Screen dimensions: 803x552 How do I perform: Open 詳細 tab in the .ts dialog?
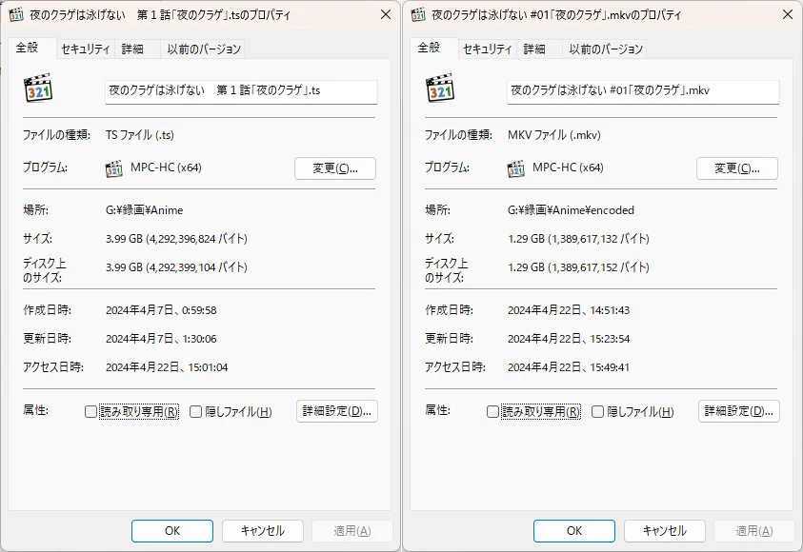(x=132, y=49)
